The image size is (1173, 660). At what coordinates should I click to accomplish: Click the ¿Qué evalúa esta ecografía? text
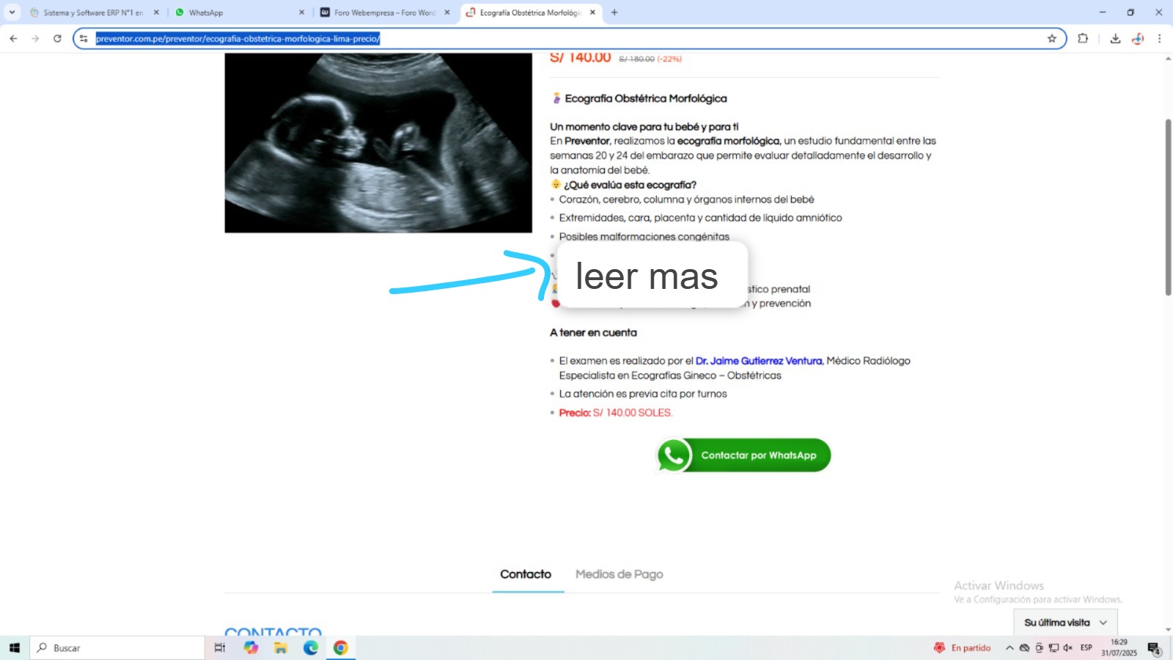(x=630, y=185)
